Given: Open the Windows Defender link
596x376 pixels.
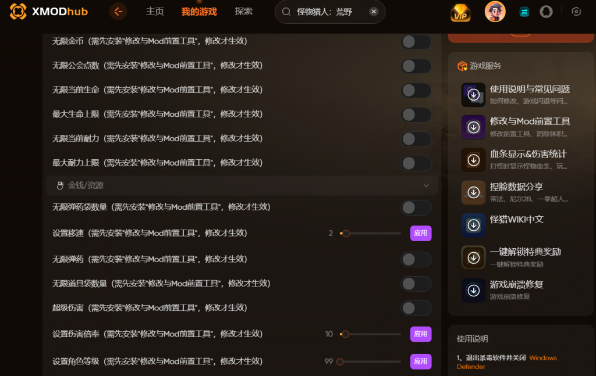Looking at the screenshot, I should pyautogui.click(x=507, y=362).
